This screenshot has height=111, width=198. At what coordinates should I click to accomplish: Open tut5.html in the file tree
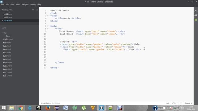(7, 46)
